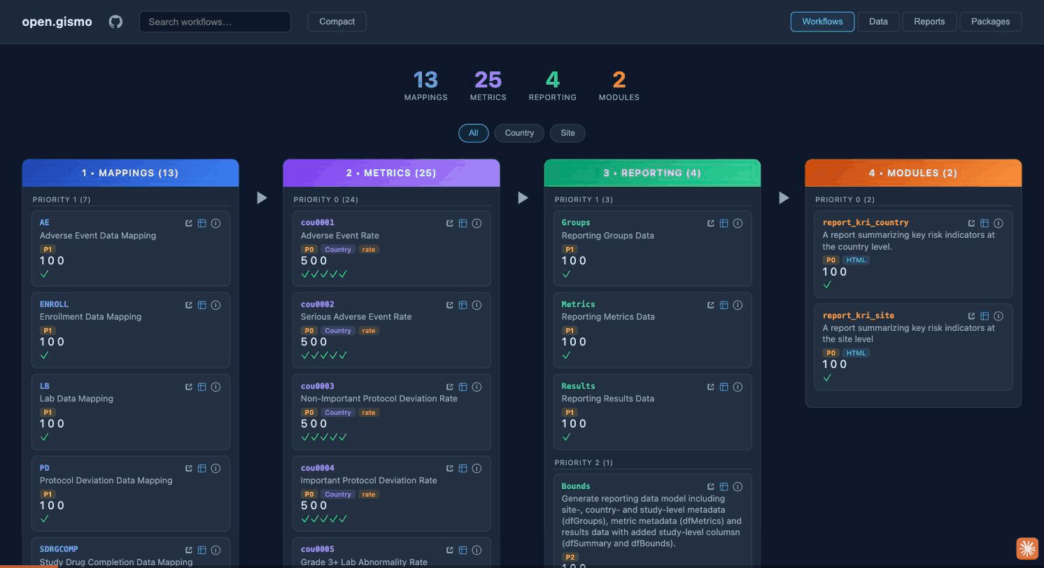The height and width of the screenshot is (568, 1044).
Task: Click the 2 Modules stat
Action: coord(619,85)
